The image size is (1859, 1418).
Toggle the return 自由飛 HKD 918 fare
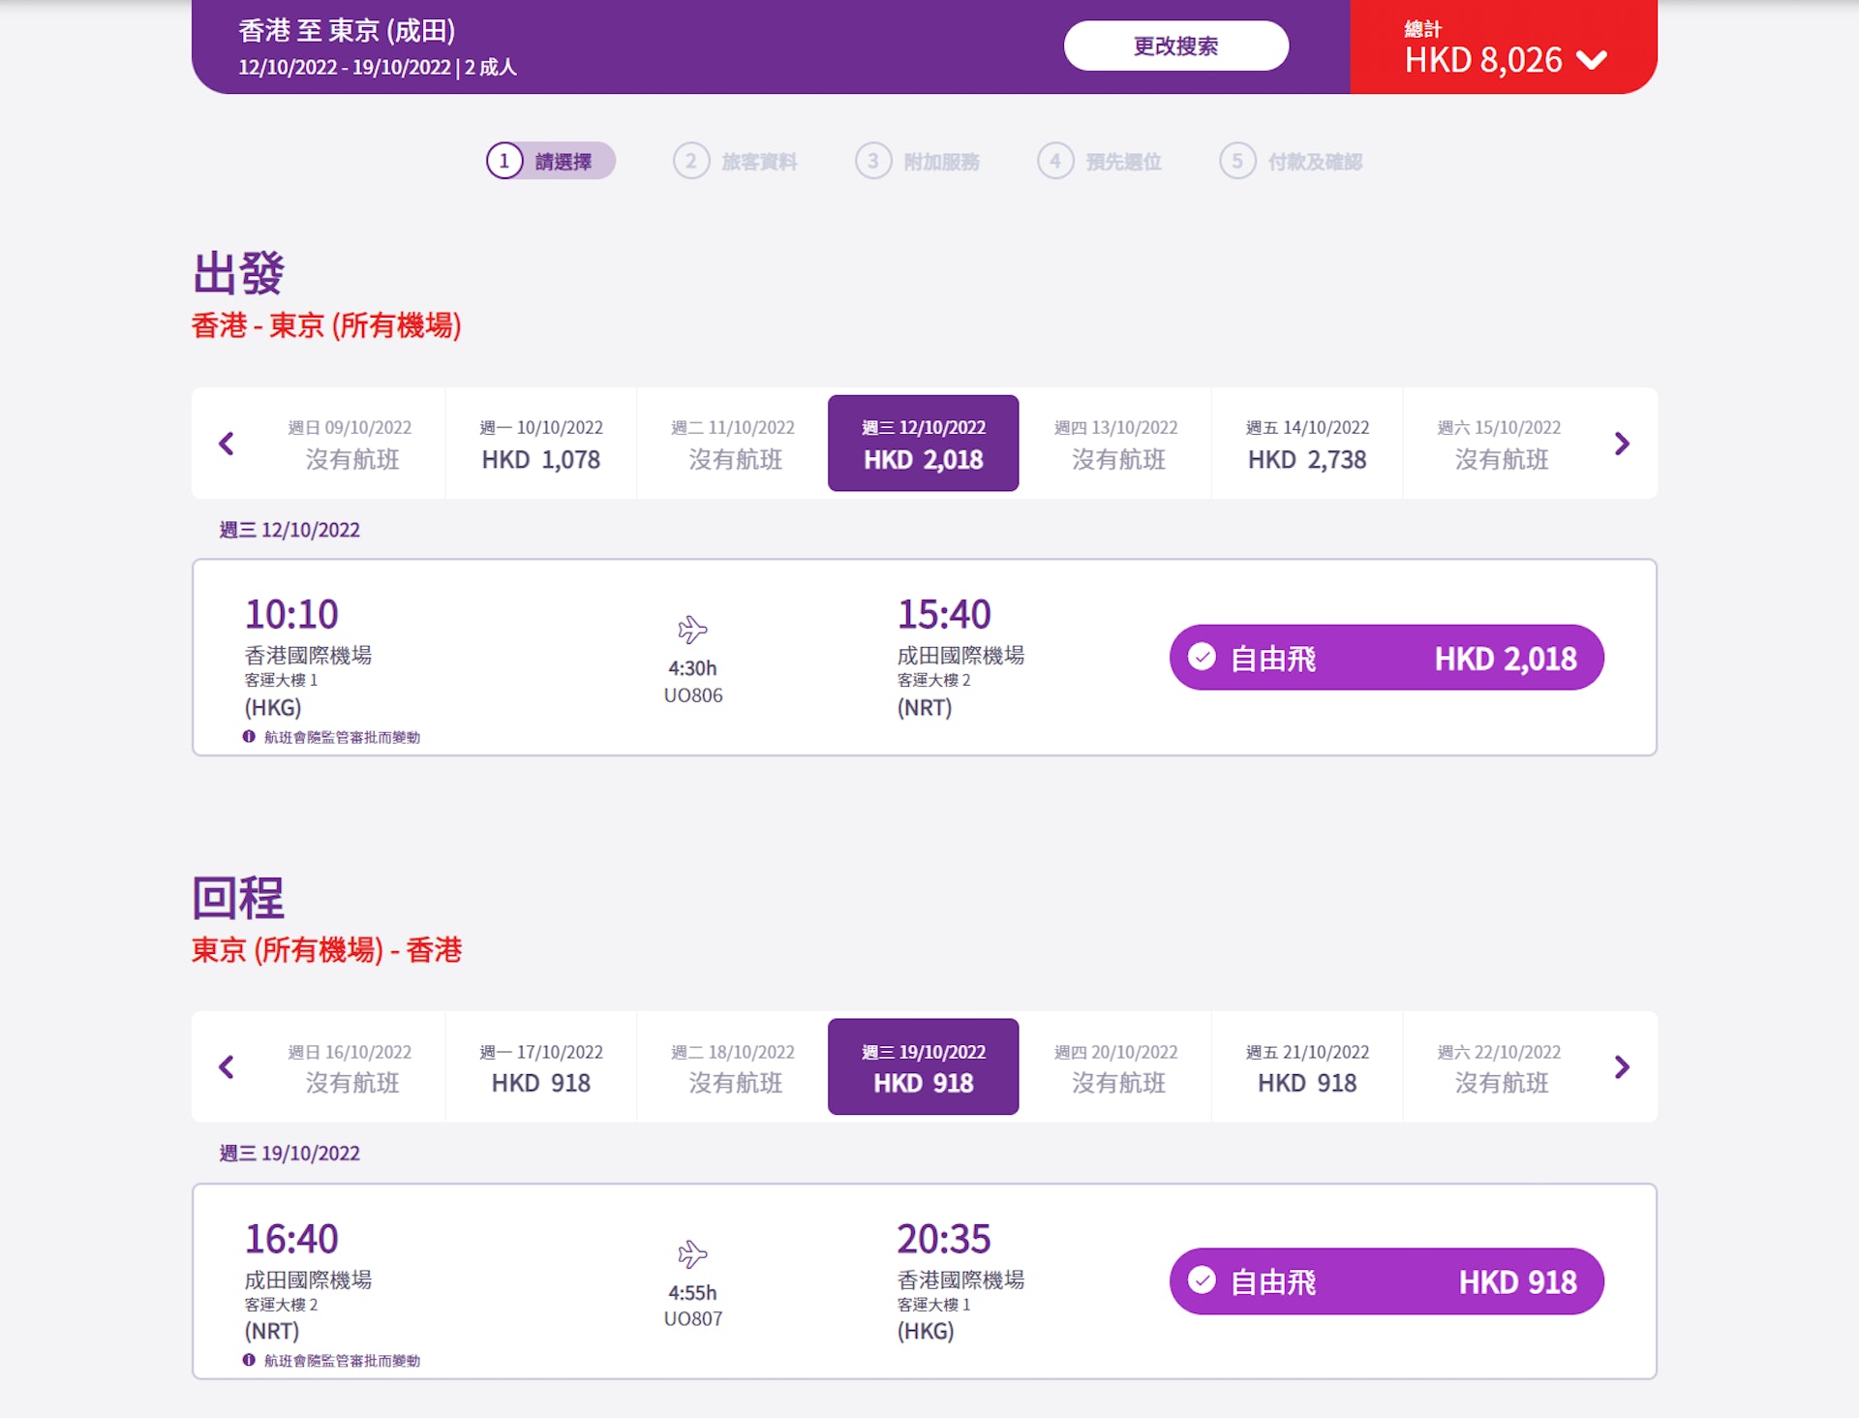tap(1386, 1281)
